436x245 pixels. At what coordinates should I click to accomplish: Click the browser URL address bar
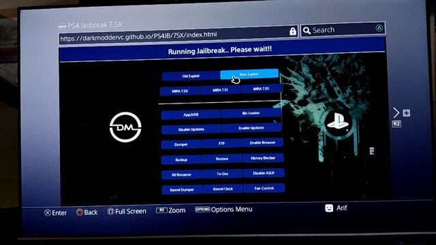coord(178,35)
